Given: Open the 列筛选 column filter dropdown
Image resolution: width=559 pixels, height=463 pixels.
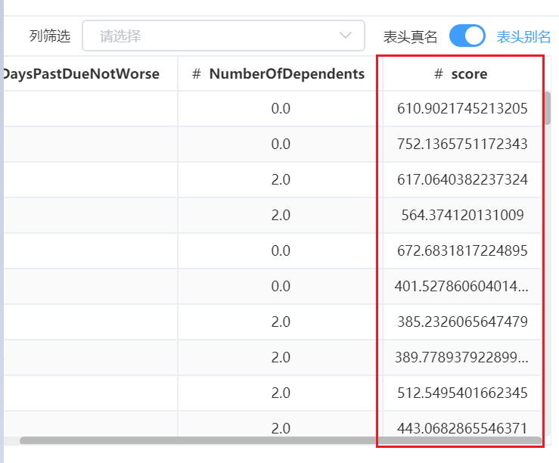Looking at the screenshot, I should coord(223,36).
